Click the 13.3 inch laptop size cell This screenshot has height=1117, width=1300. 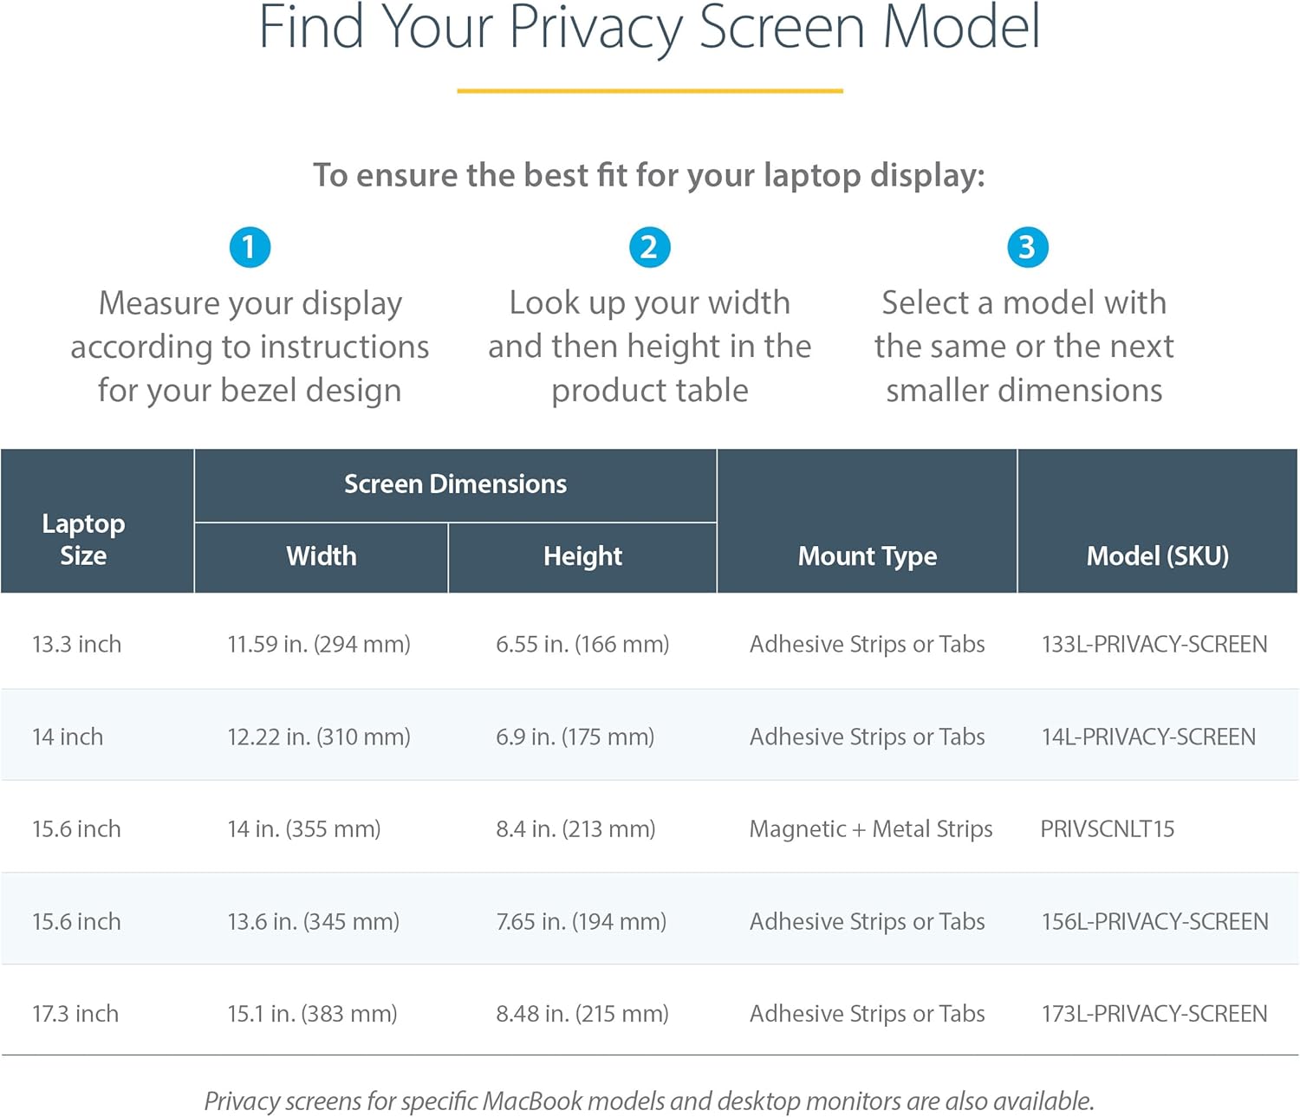76,644
